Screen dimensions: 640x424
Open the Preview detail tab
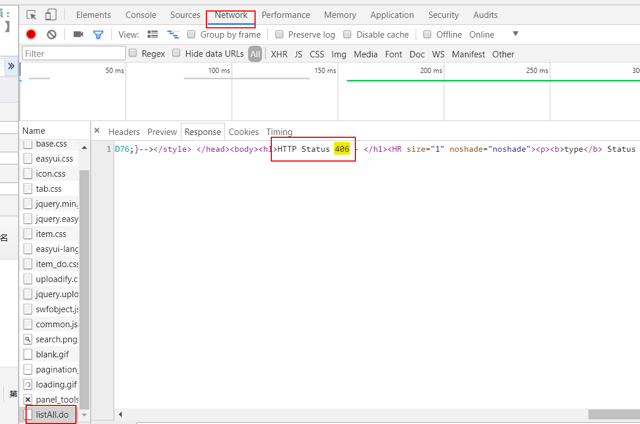(162, 131)
